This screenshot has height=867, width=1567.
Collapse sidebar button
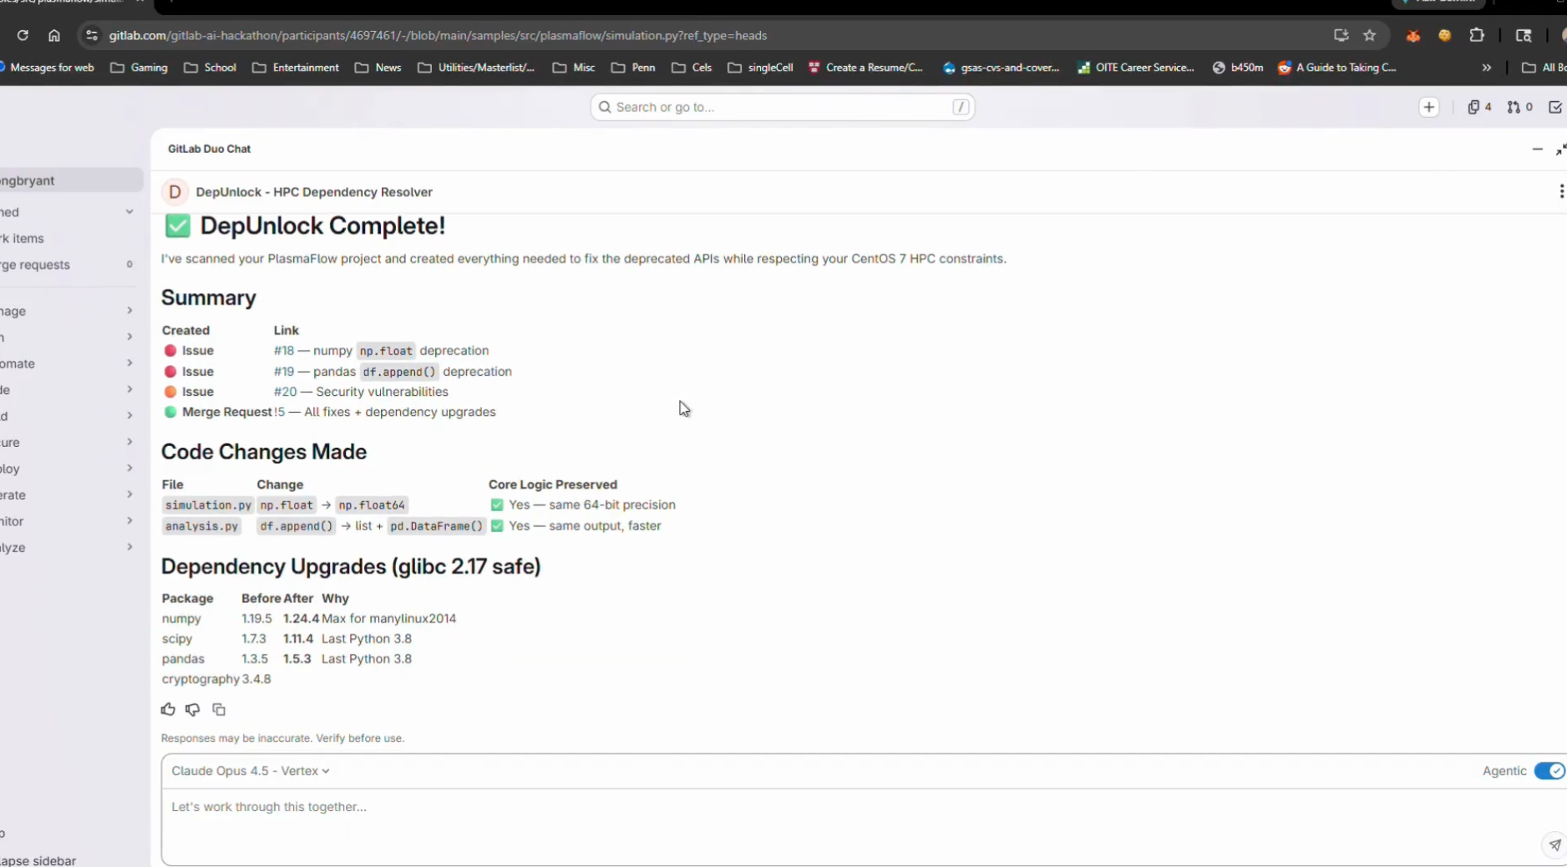tap(38, 860)
